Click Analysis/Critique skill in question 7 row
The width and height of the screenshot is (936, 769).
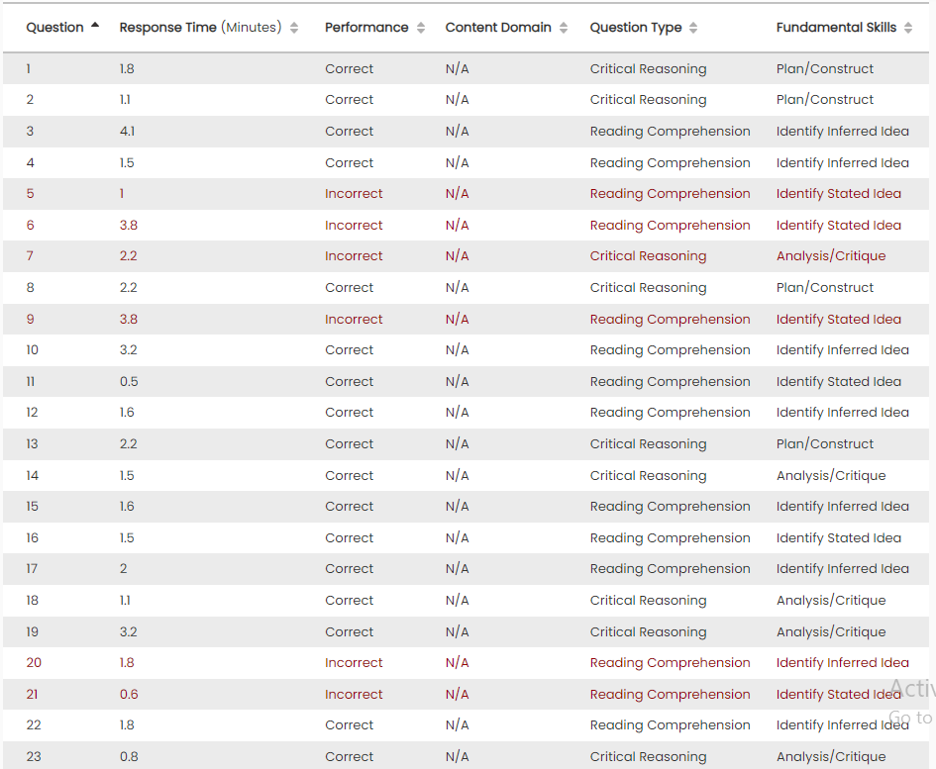[x=830, y=256]
